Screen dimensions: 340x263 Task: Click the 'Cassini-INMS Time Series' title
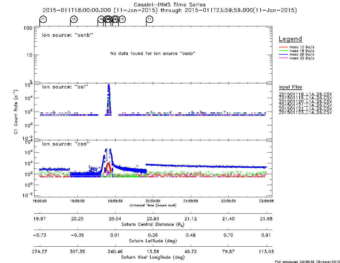coord(170,5)
